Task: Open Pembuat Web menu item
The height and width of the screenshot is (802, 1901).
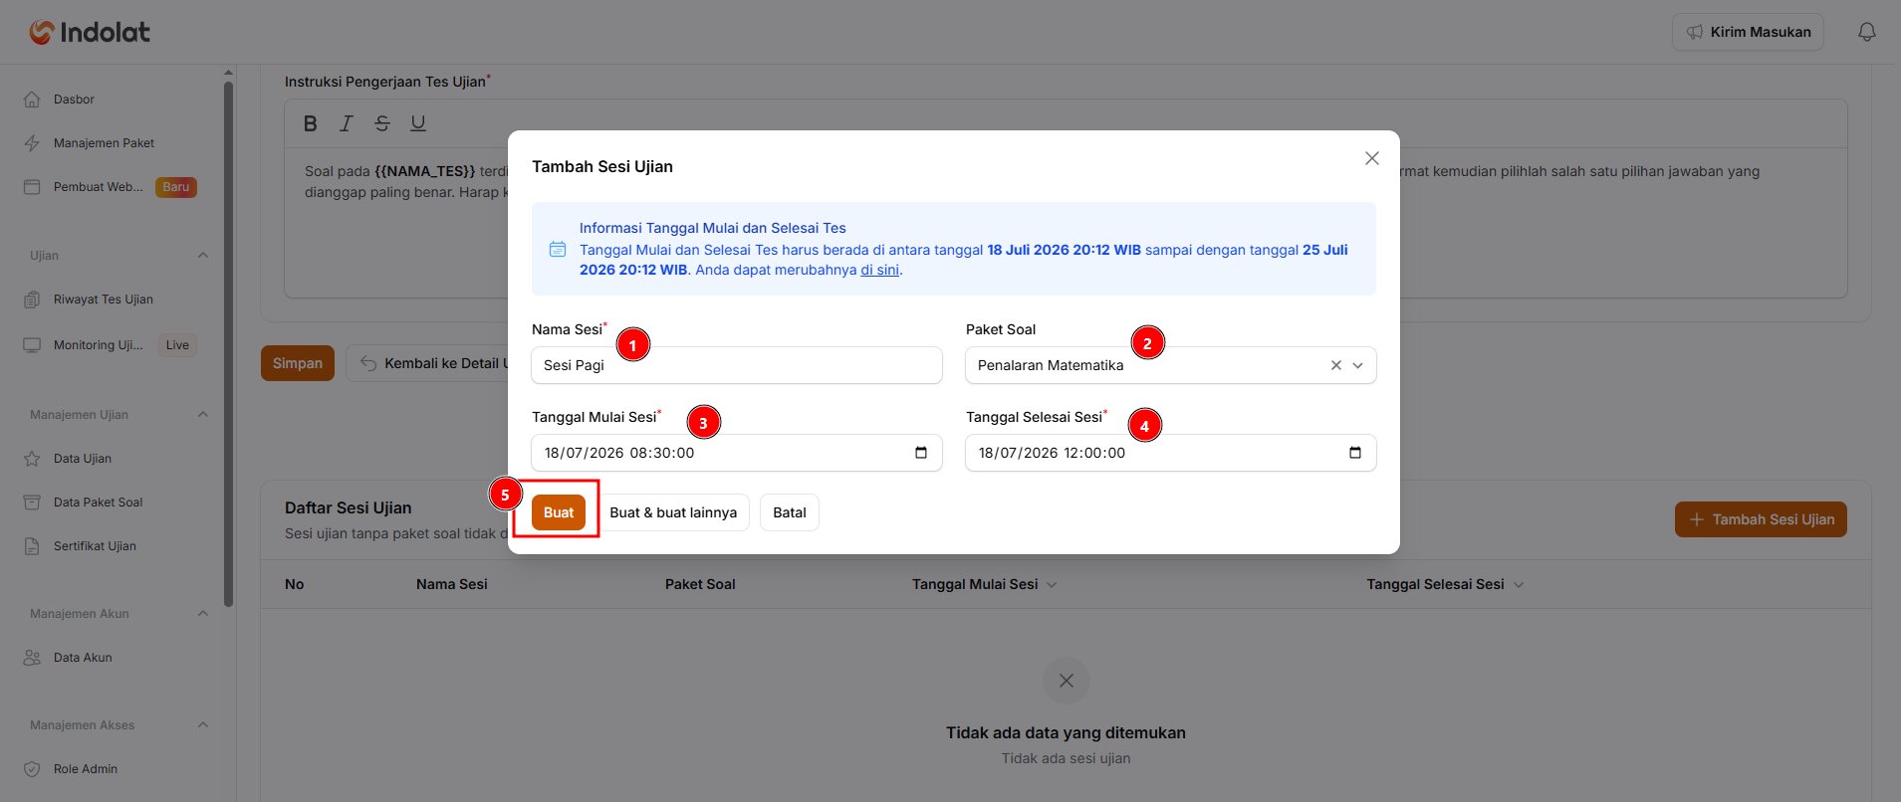Action: tap(98, 187)
